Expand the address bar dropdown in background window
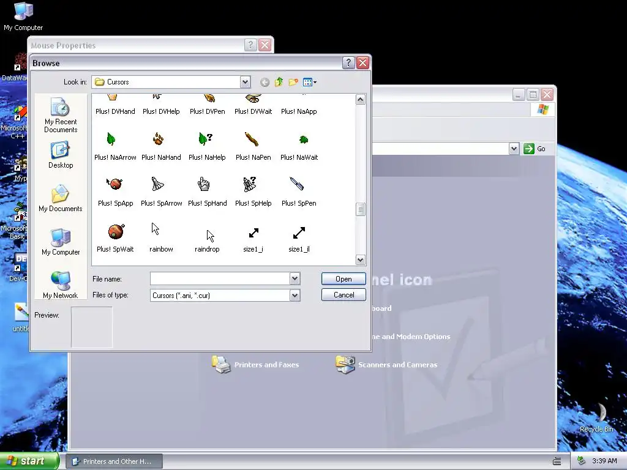The image size is (627, 470). (514, 149)
